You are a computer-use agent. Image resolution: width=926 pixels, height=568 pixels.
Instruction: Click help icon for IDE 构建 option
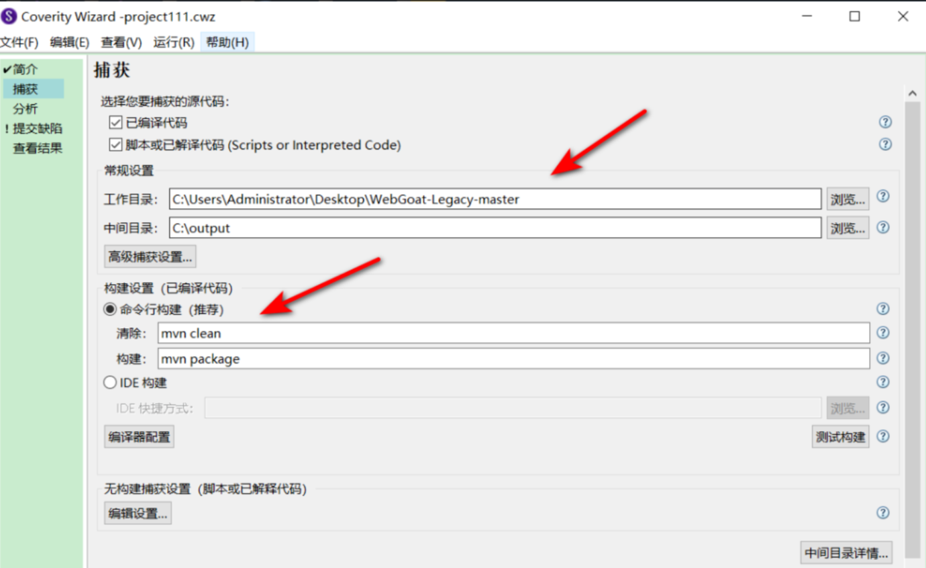pyautogui.click(x=883, y=382)
